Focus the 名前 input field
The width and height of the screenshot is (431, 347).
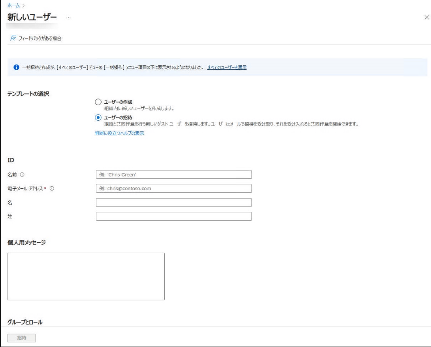[173, 175]
